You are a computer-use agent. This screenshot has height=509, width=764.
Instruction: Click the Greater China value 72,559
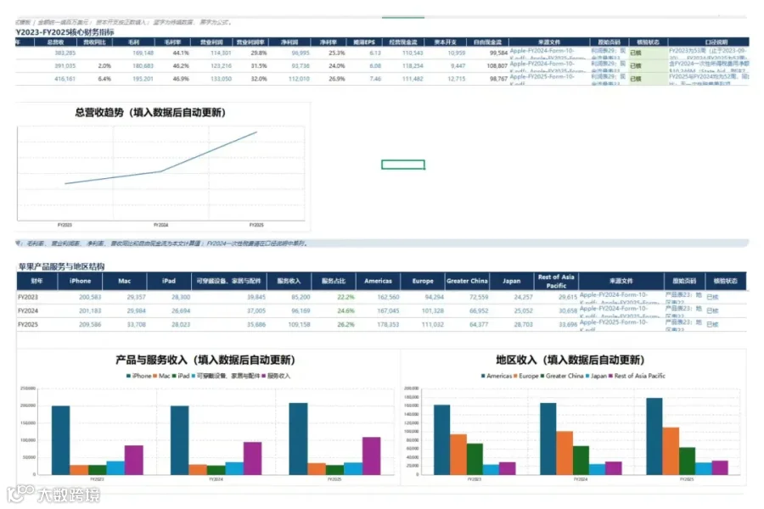click(479, 297)
